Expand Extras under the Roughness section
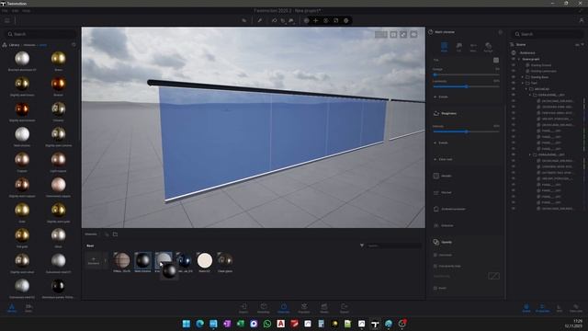The width and height of the screenshot is (588, 331). click(441, 143)
